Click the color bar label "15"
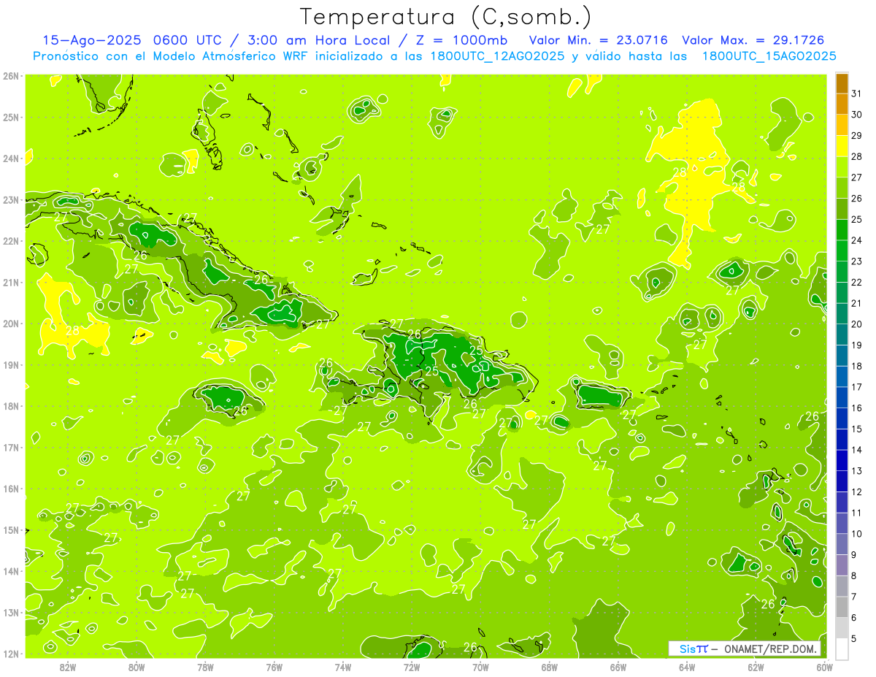Image resolution: width=876 pixels, height=677 pixels. pos(857,429)
